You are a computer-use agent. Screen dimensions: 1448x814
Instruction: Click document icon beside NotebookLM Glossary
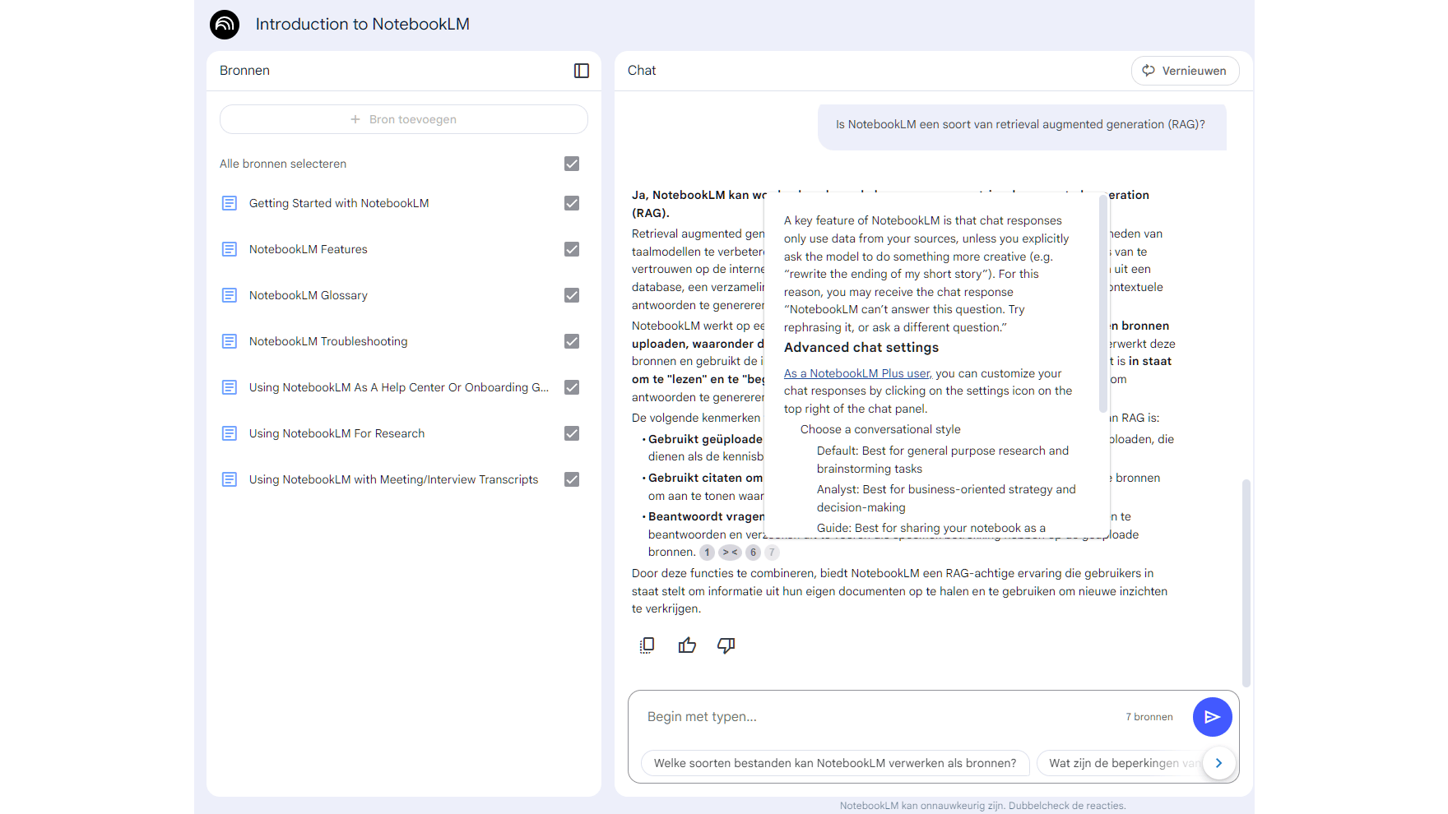pos(230,295)
